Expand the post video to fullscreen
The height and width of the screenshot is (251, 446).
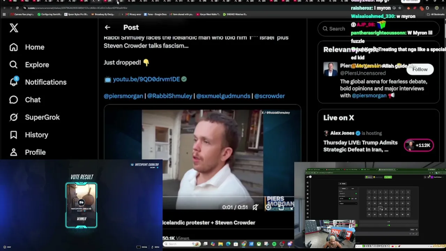pyautogui.click(x=292, y=207)
